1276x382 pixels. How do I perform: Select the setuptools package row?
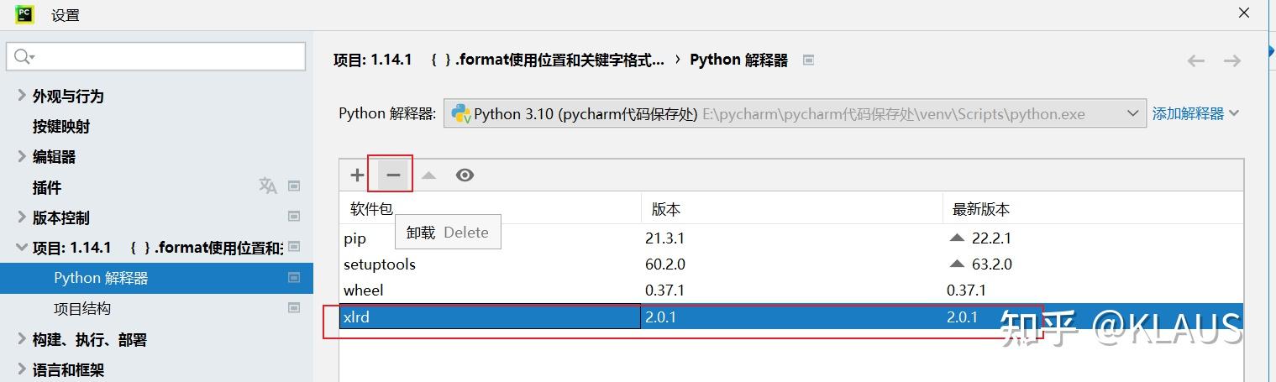pyautogui.click(x=791, y=264)
